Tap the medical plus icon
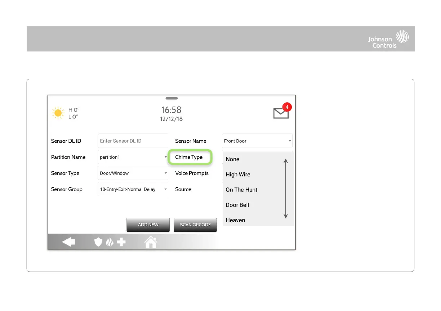 121,242
